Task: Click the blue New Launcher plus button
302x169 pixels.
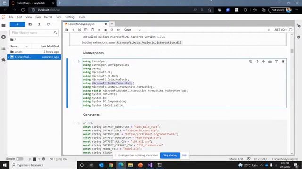Action: [x=17, y=24]
